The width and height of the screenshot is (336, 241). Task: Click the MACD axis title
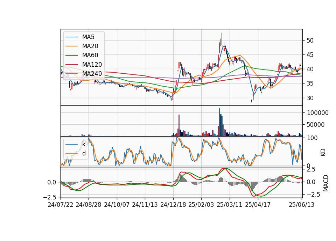326,183
